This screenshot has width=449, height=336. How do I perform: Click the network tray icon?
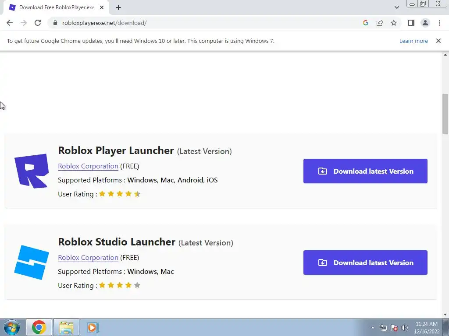[383, 328]
